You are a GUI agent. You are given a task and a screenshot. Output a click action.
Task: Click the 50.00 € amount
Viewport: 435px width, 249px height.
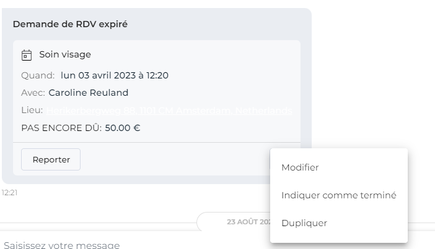123,128
